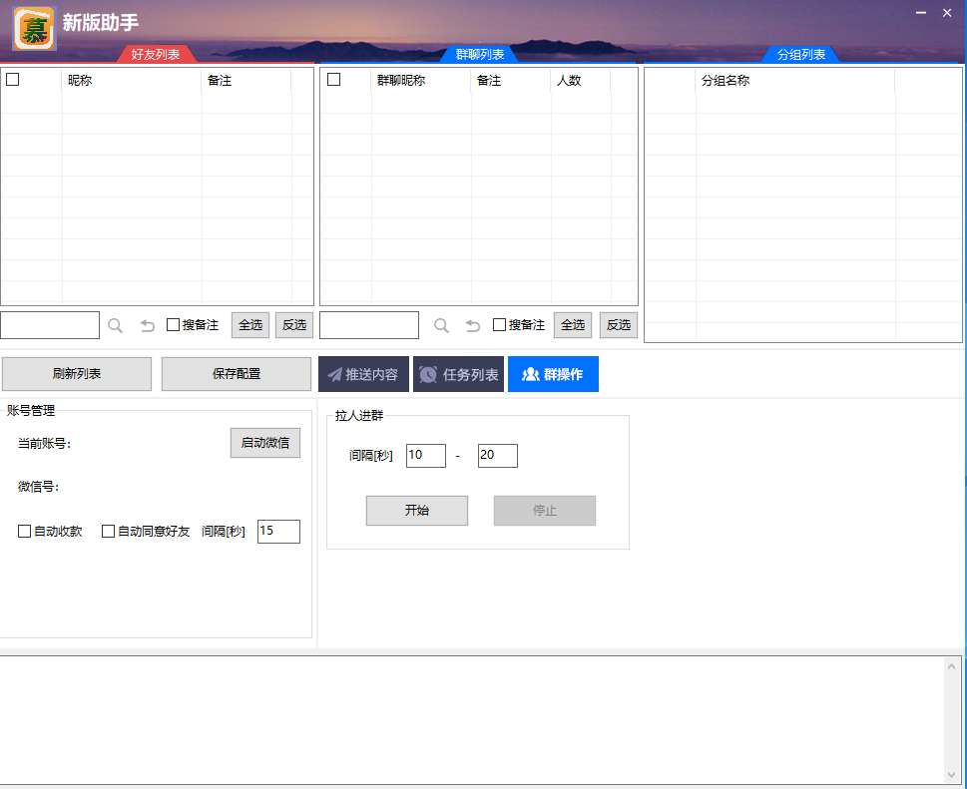
Task: Click the undo arrow under friend list
Action: [x=148, y=325]
